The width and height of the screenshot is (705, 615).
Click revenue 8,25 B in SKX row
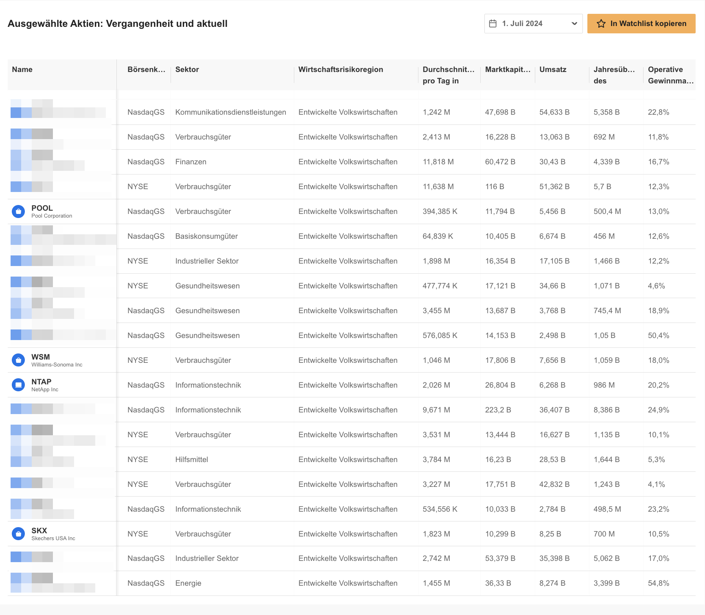point(550,534)
